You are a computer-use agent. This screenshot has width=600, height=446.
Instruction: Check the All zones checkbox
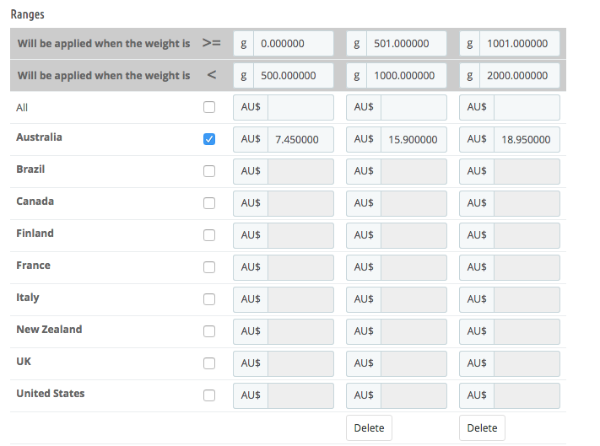click(209, 107)
